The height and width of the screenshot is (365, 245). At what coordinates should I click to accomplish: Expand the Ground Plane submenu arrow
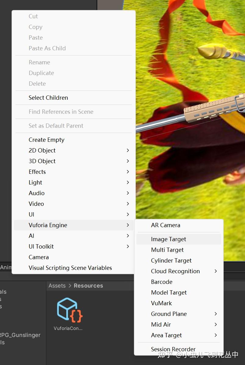(216, 314)
